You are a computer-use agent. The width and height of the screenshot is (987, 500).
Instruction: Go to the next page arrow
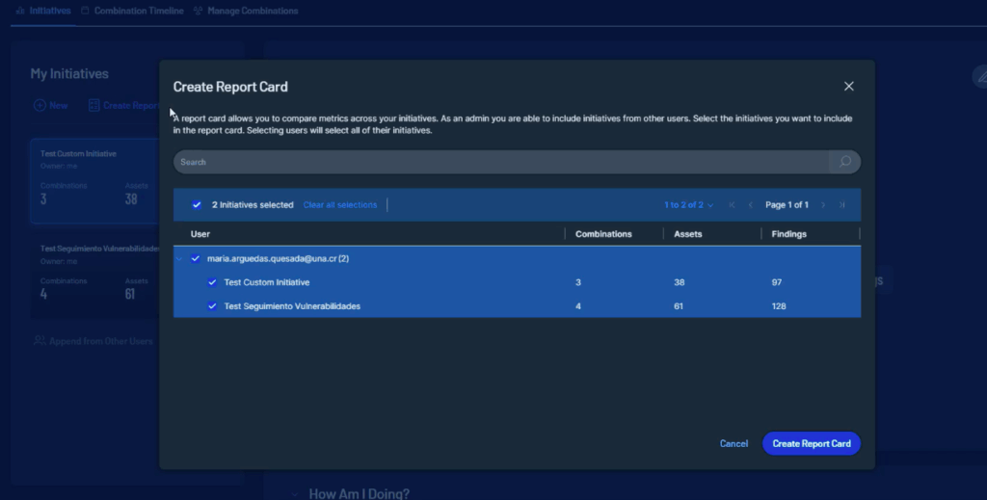pyautogui.click(x=823, y=205)
